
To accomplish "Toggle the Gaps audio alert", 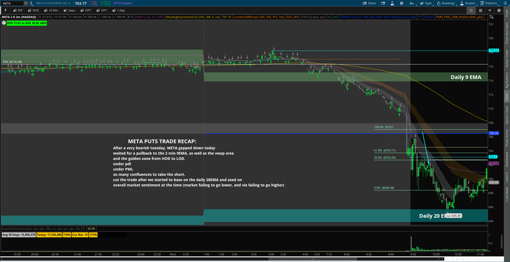I will coord(69,10).
